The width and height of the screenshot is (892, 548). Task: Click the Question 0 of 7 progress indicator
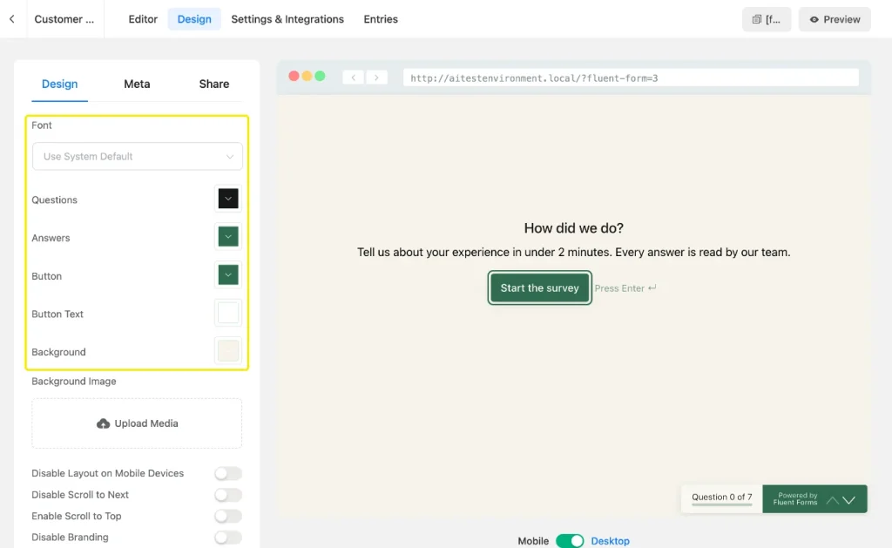click(x=722, y=497)
